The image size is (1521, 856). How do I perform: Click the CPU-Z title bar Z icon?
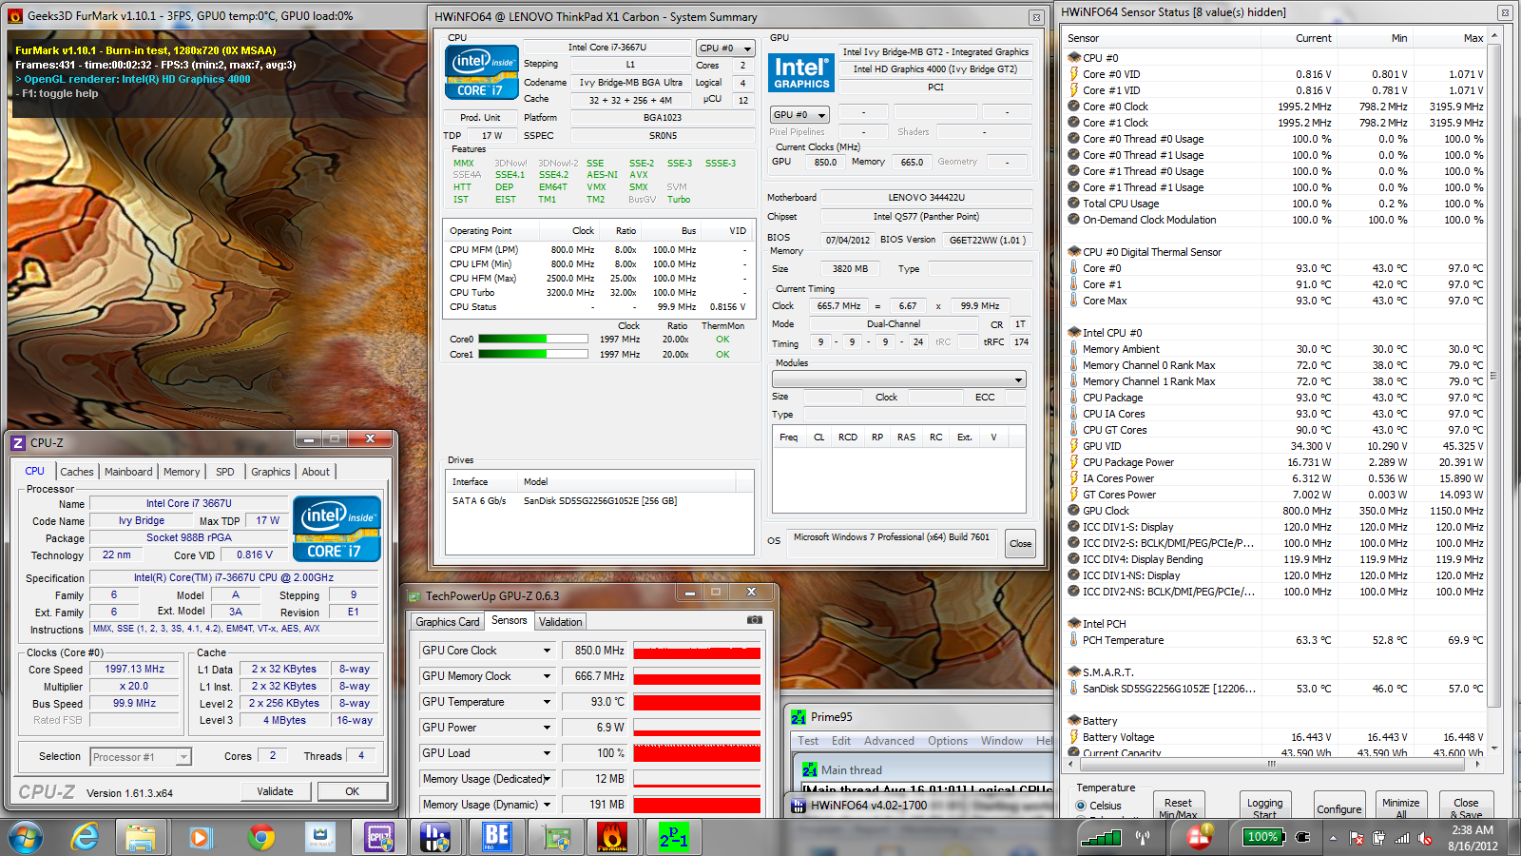point(18,442)
